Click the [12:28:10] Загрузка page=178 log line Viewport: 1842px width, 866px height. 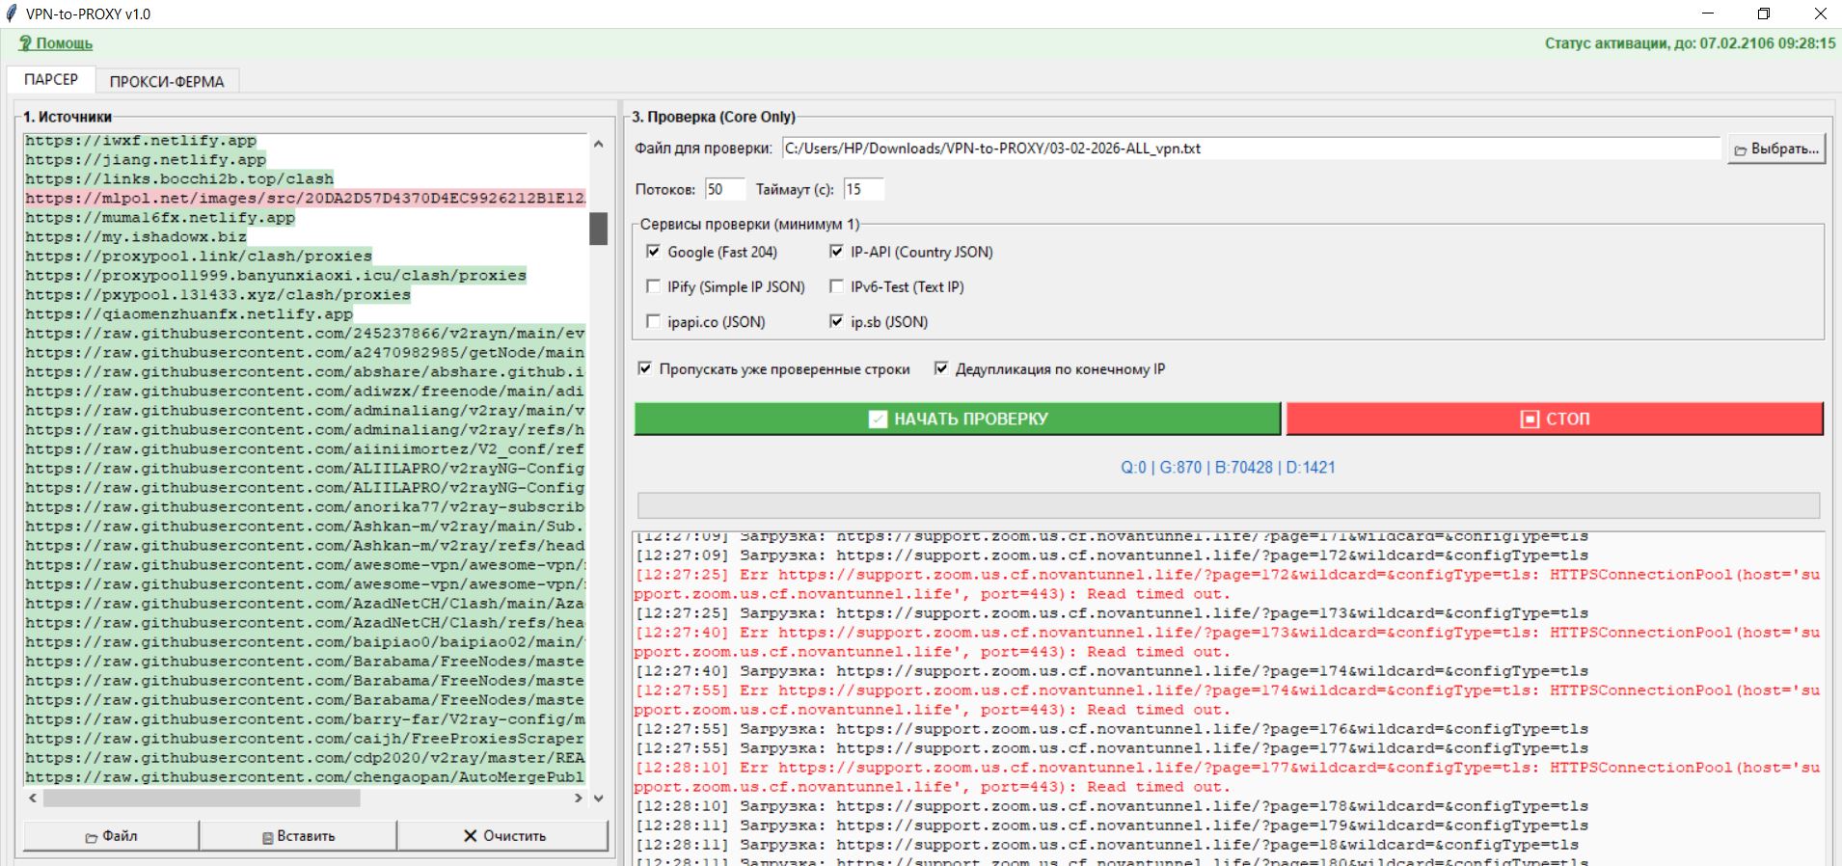click(x=1111, y=806)
